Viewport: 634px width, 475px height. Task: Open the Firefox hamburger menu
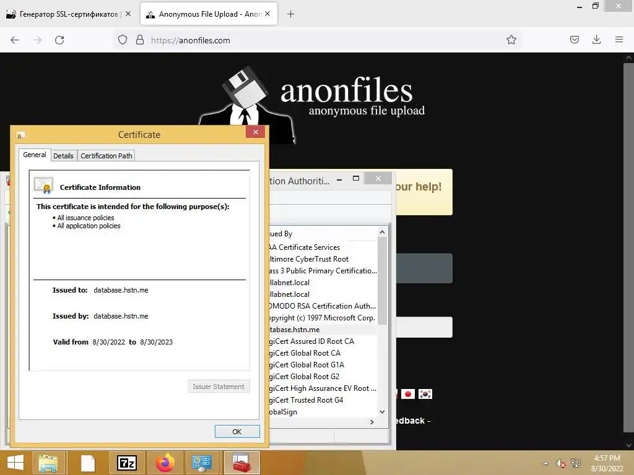pyautogui.click(x=619, y=40)
